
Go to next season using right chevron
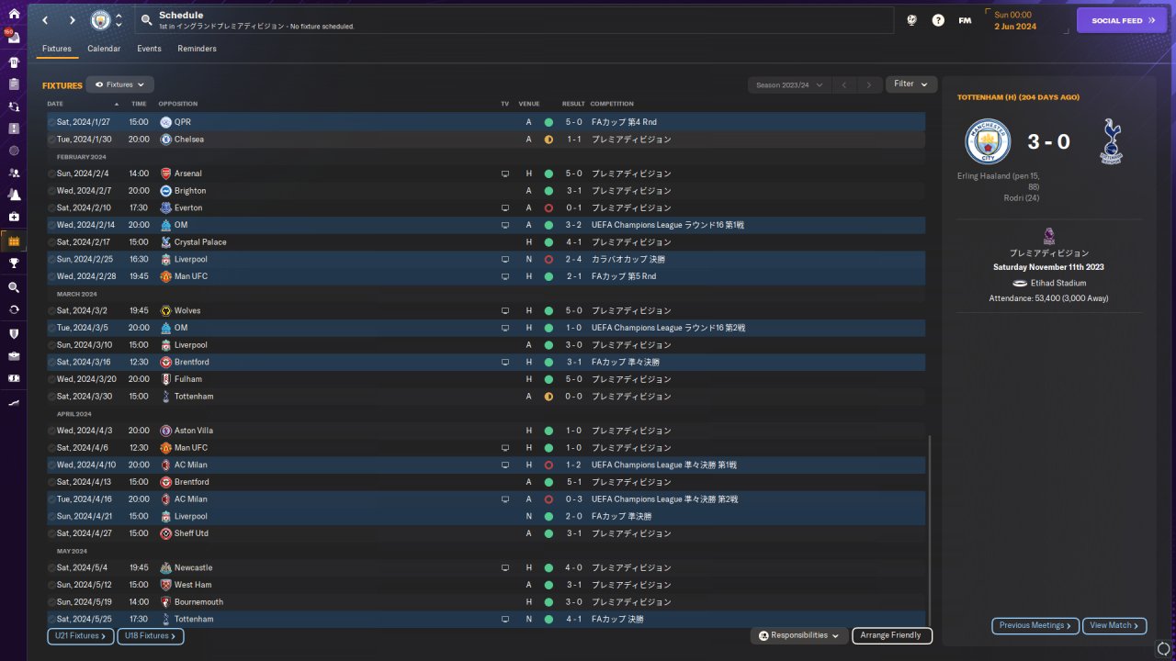(869, 84)
